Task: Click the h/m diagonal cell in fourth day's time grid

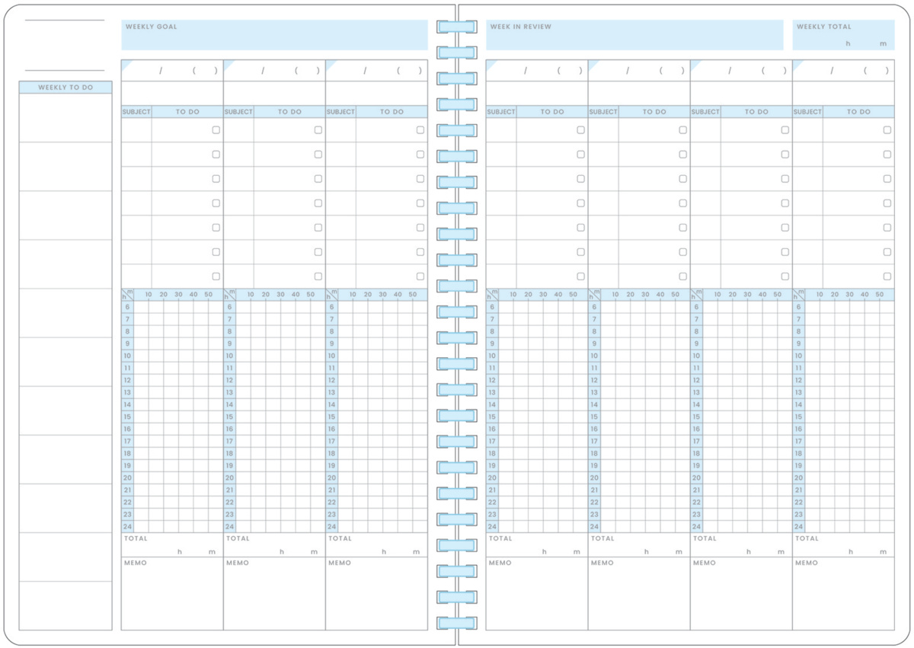Action: pyautogui.click(x=492, y=295)
